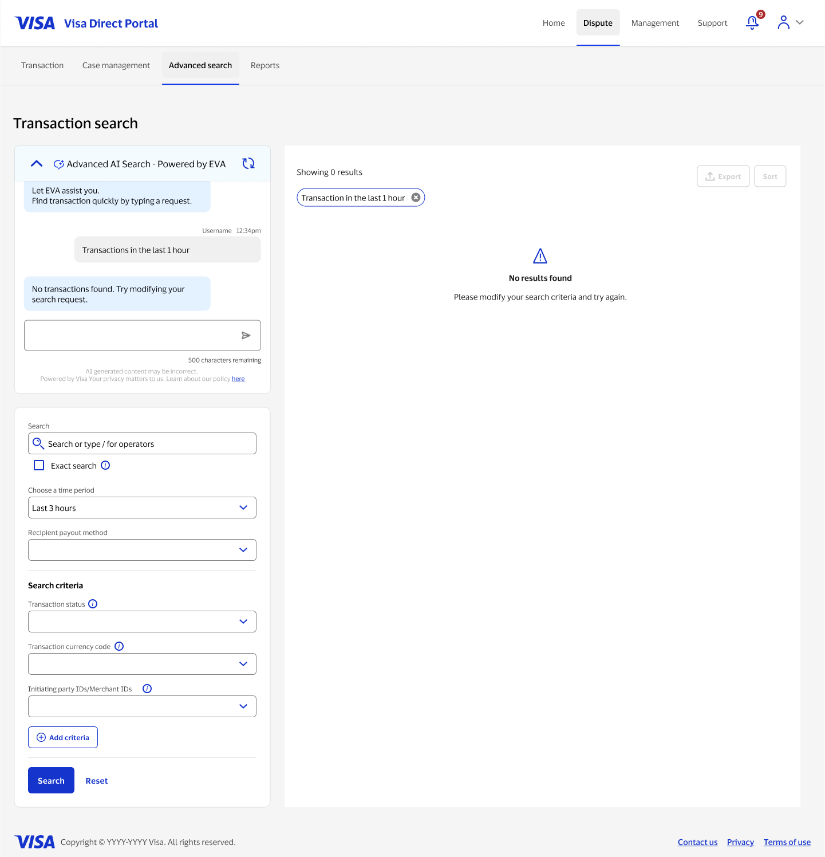View info about Transaction status
Image resolution: width=825 pixels, height=857 pixels.
pyautogui.click(x=93, y=603)
